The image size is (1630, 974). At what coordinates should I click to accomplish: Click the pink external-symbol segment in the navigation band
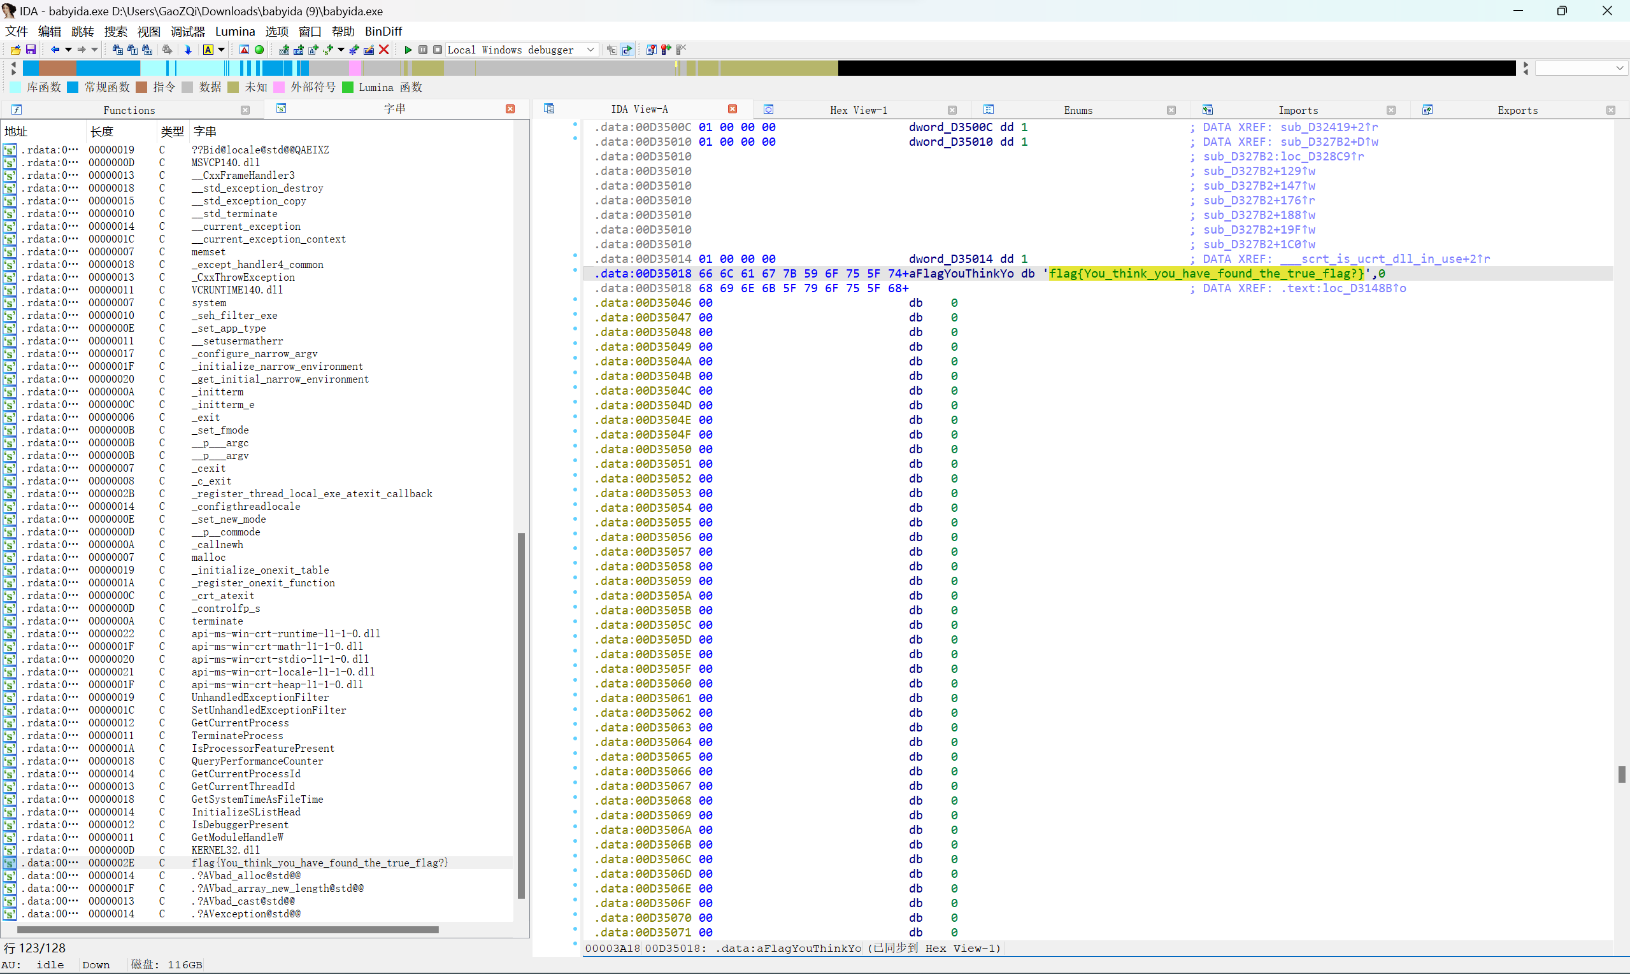355,67
